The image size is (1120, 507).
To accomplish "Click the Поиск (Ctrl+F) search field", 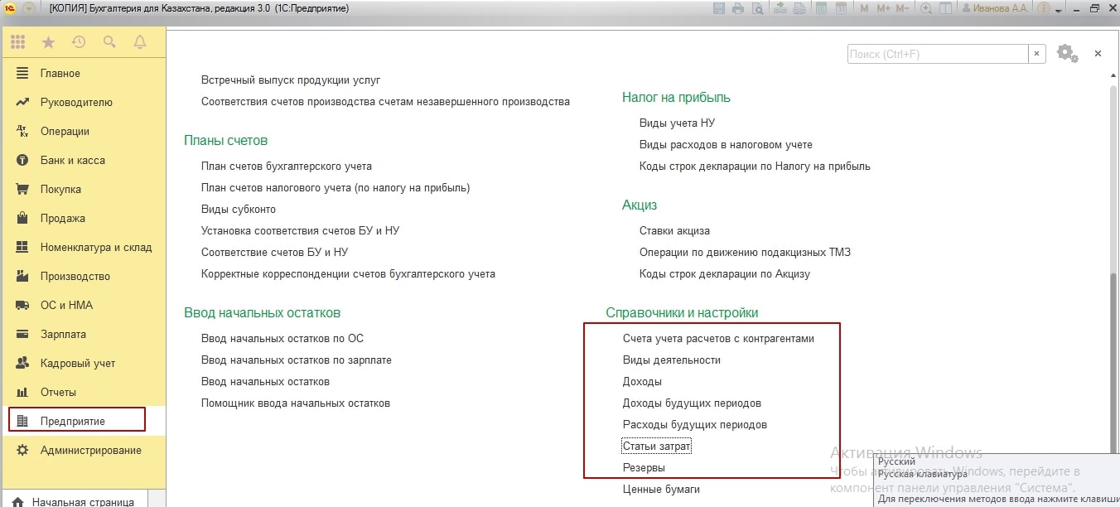I will (937, 54).
